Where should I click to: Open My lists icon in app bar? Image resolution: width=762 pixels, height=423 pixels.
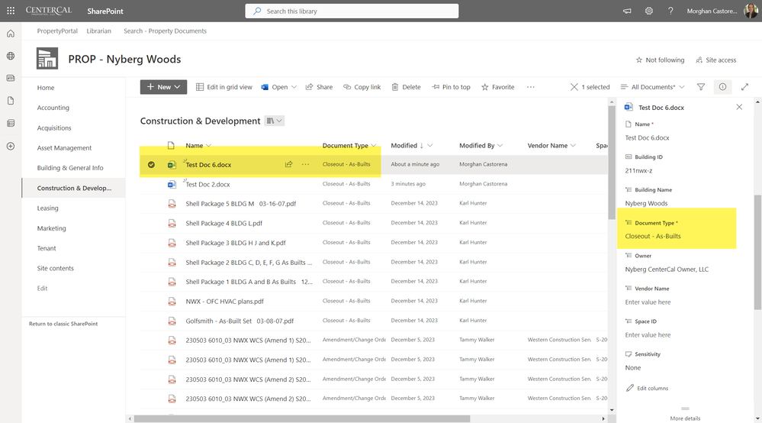click(x=11, y=124)
